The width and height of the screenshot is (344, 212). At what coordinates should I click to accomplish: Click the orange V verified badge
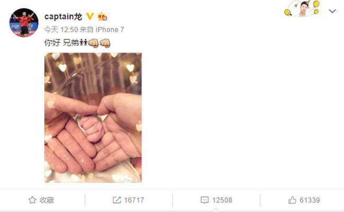pyautogui.click(x=90, y=16)
